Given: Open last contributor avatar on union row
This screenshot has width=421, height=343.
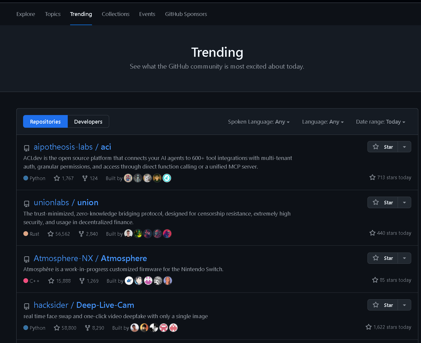Looking at the screenshot, I should point(167,234).
